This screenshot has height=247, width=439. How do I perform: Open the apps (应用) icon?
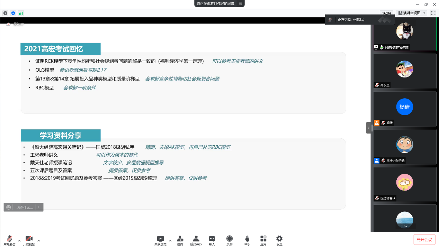[x=263, y=239]
